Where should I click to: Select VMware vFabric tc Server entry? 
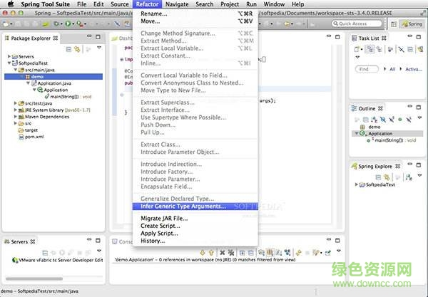(58, 260)
